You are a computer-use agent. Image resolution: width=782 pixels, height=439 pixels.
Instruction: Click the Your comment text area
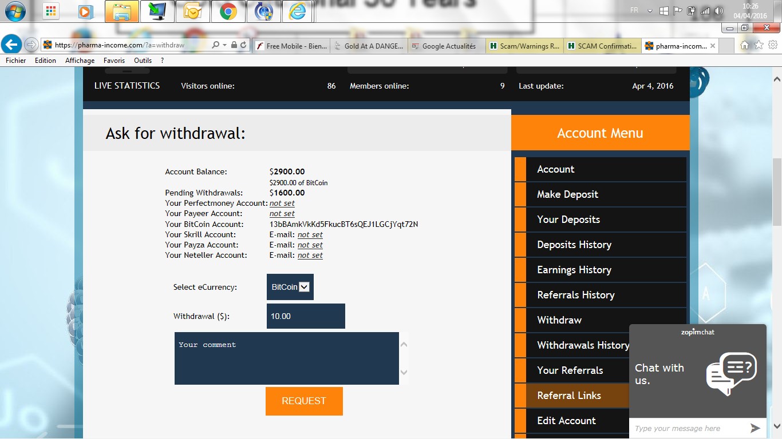286,358
